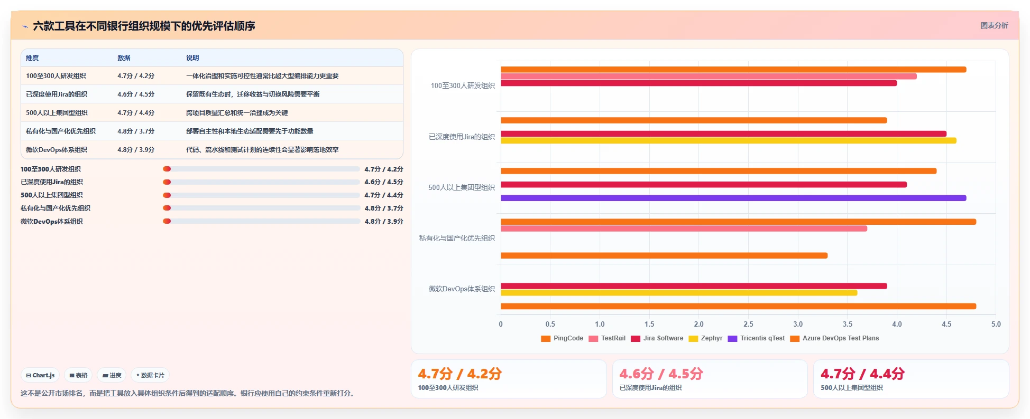Click pink TestRail bar in 100至300人 group
Screen dimensions: 1030x419
(x=709, y=77)
